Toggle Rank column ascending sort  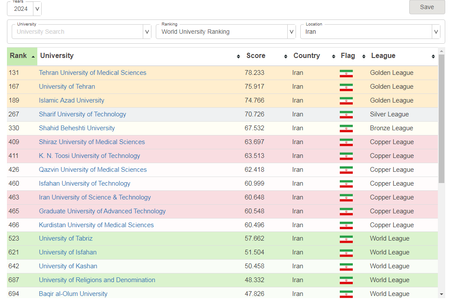[x=33, y=57]
